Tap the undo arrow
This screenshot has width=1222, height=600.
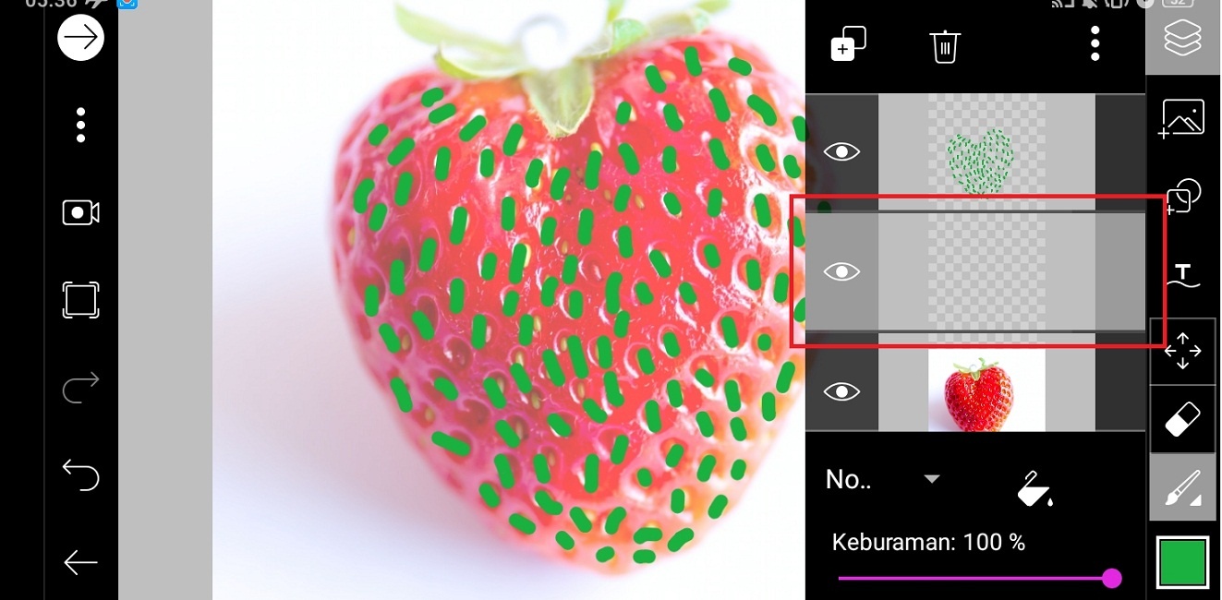point(80,475)
